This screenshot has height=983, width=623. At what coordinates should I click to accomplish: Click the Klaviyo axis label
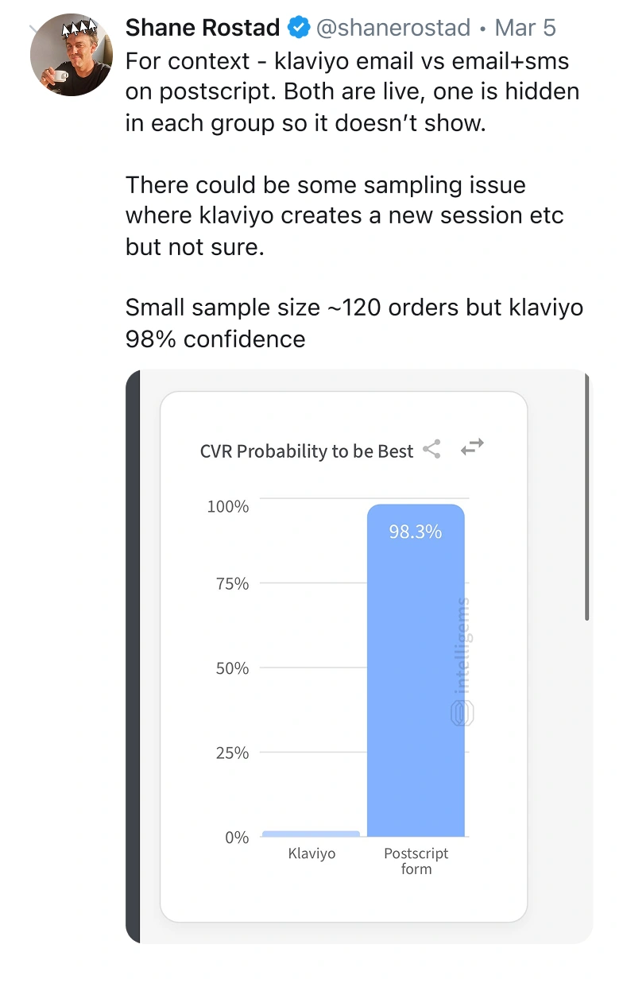coord(311,853)
